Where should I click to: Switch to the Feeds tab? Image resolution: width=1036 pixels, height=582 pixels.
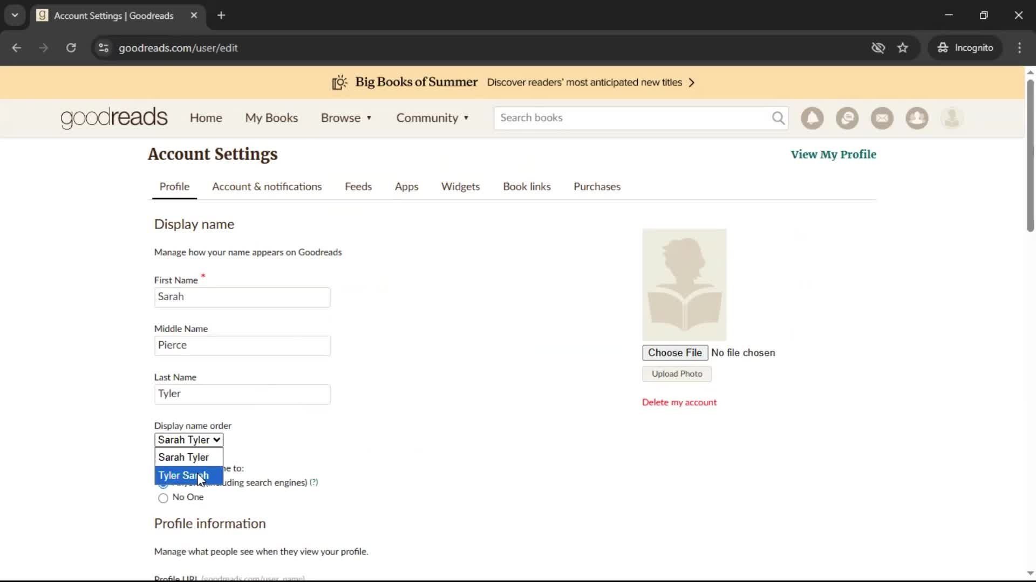coord(358,187)
